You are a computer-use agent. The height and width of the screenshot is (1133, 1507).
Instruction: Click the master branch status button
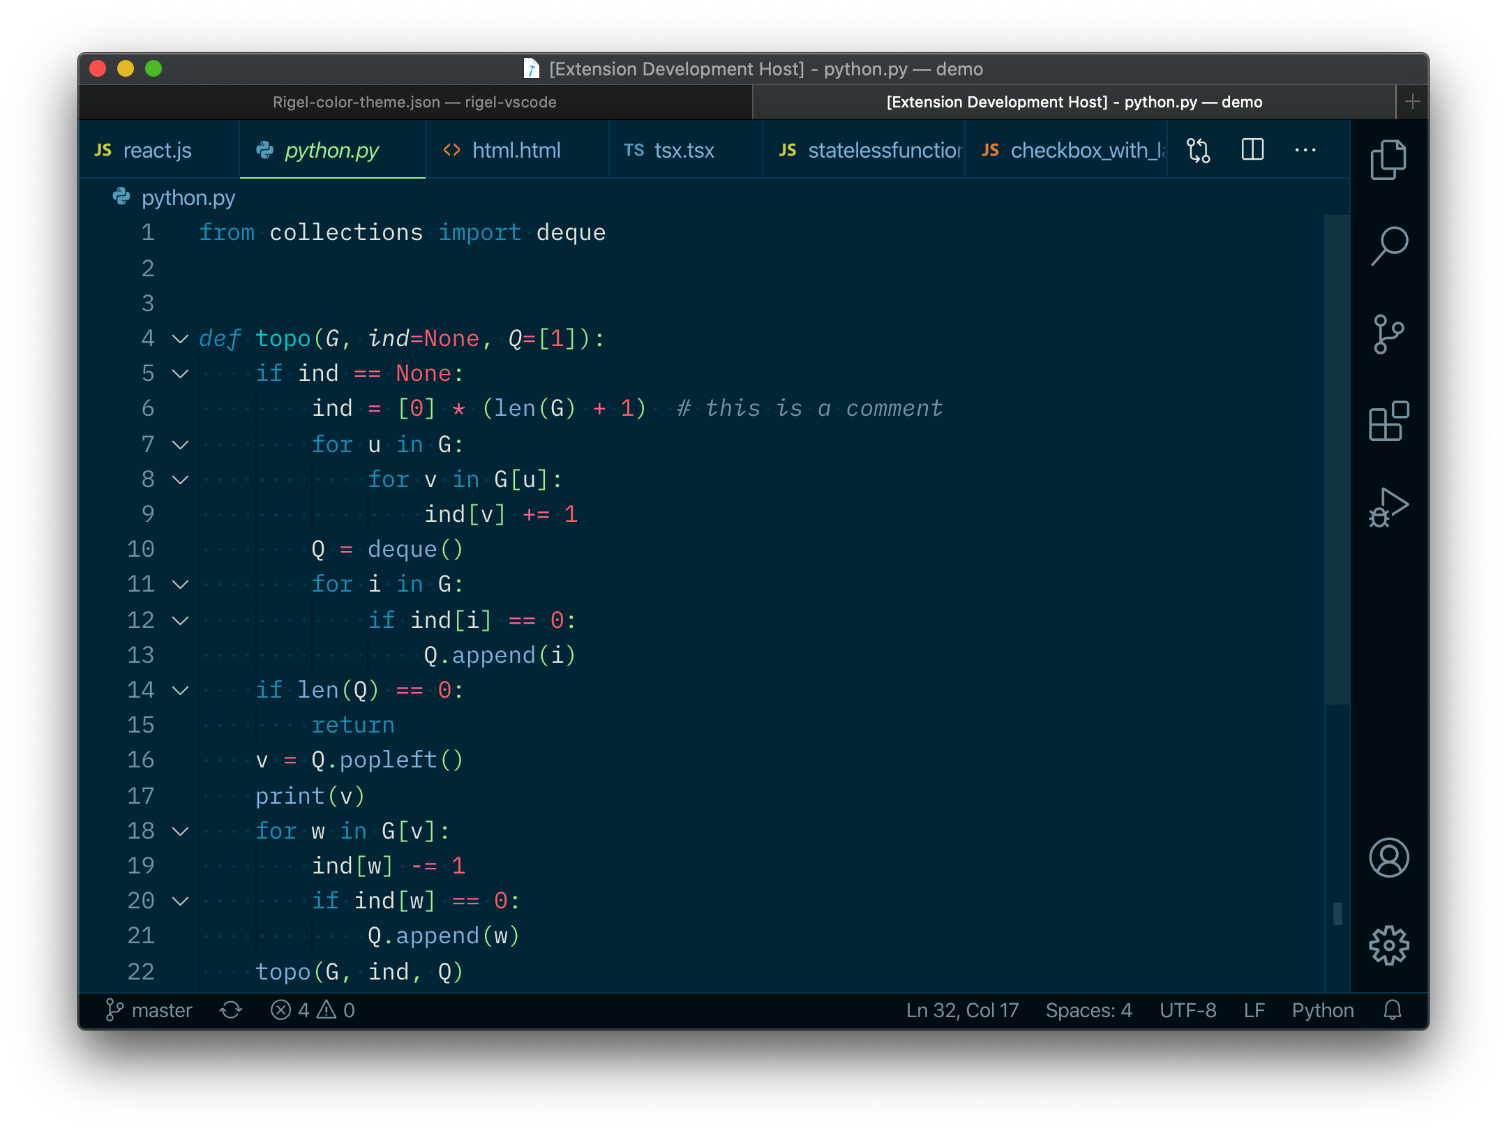[149, 1010]
